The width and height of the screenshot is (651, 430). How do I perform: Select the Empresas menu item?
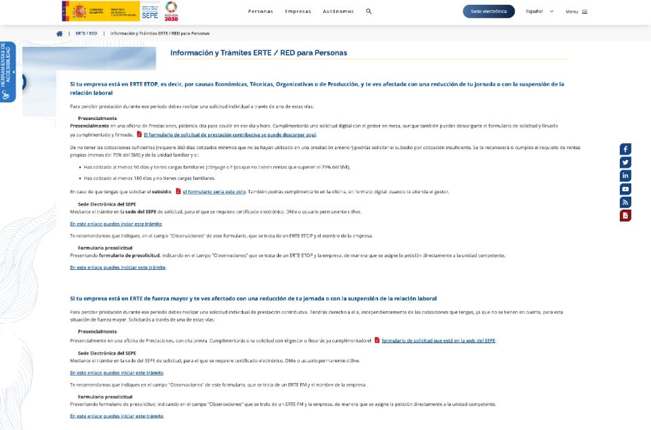tap(298, 12)
